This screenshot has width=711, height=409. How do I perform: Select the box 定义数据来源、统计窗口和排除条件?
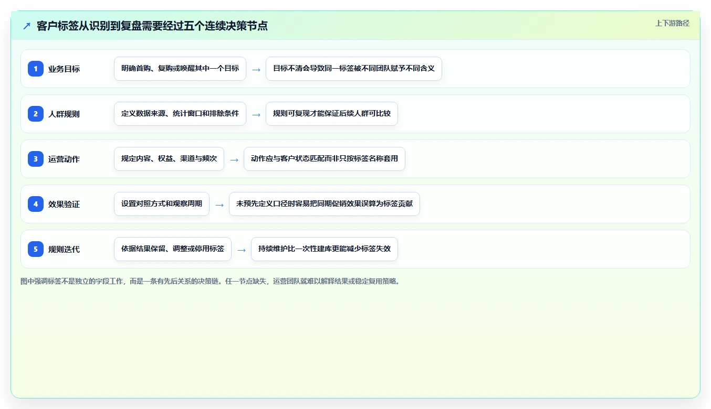(180, 114)
